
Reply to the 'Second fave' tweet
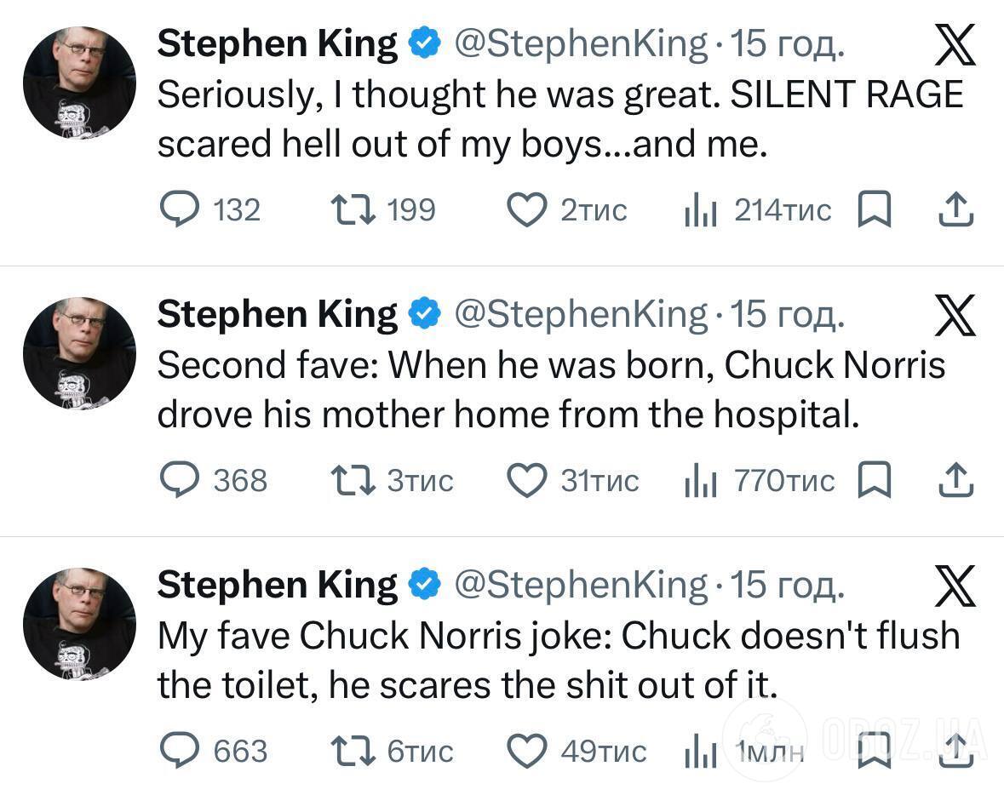(x=180, y=481)
